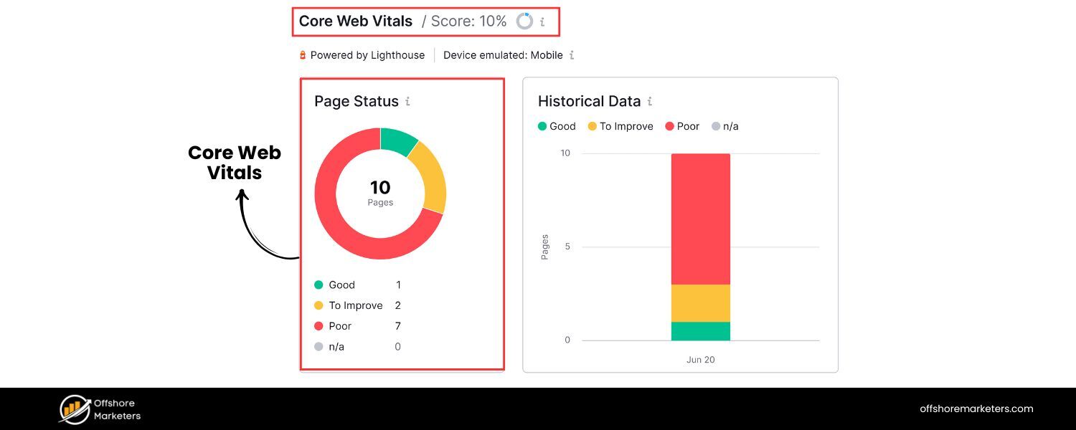Click the gray n/a dot in Page Status legend
The image size is (1076, 430).
click(x=320, y=347)
